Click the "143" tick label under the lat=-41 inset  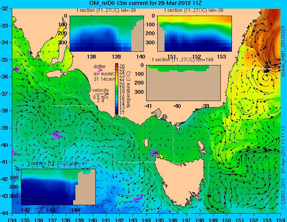[x=51, y=210]
